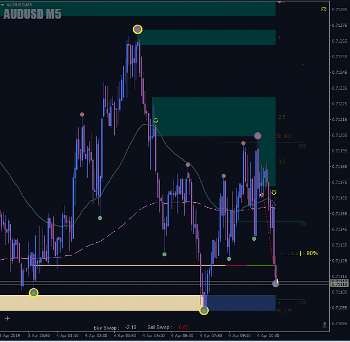Select the yellow sun marker near the 0.71215 level
This screenshot has height=342, width=350.
coord(156,120)
